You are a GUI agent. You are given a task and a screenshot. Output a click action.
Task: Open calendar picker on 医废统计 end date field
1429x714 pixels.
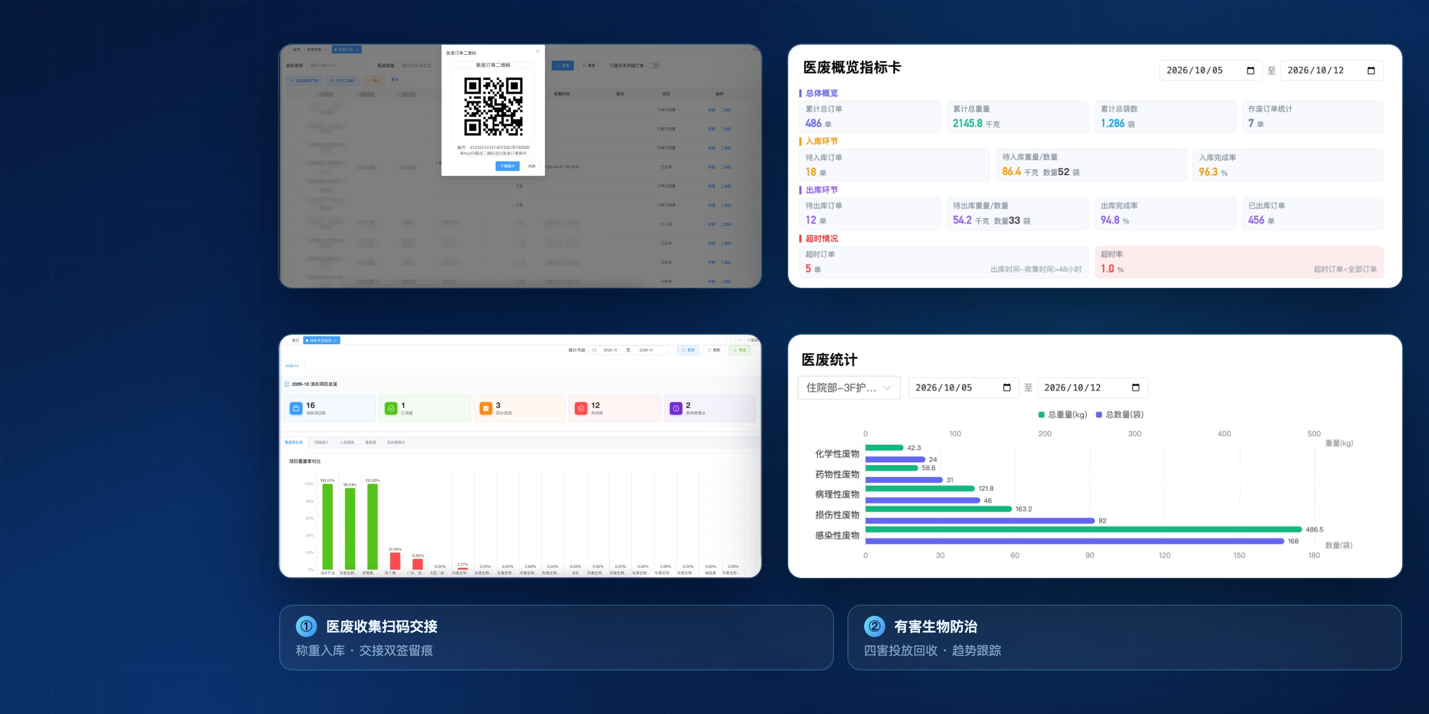pyautogui.click(x=1135, y=388)
